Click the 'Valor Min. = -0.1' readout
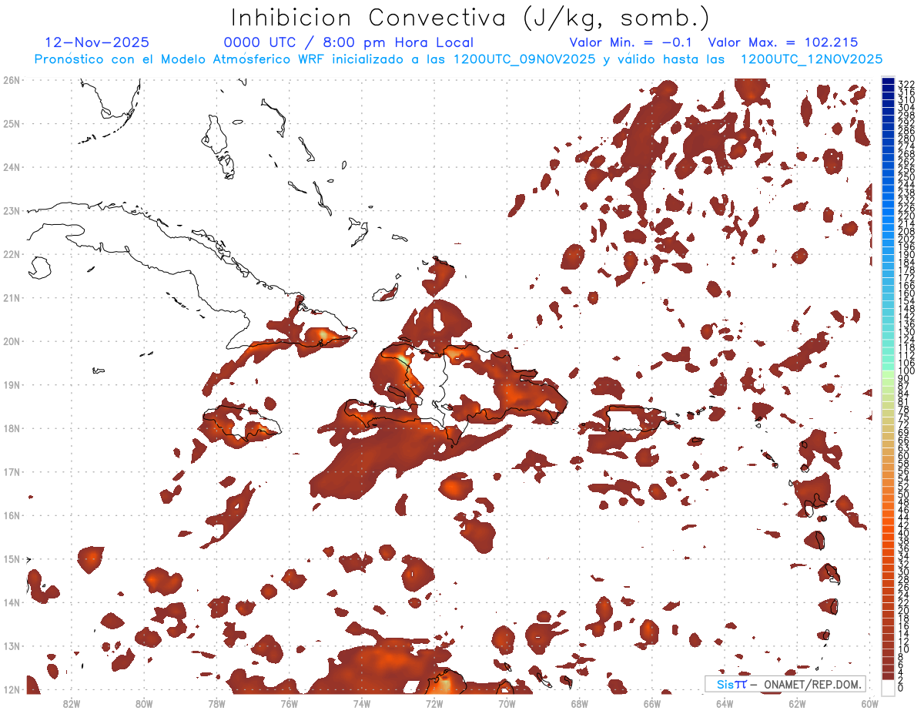924x714 pixels. pos(631,42)
